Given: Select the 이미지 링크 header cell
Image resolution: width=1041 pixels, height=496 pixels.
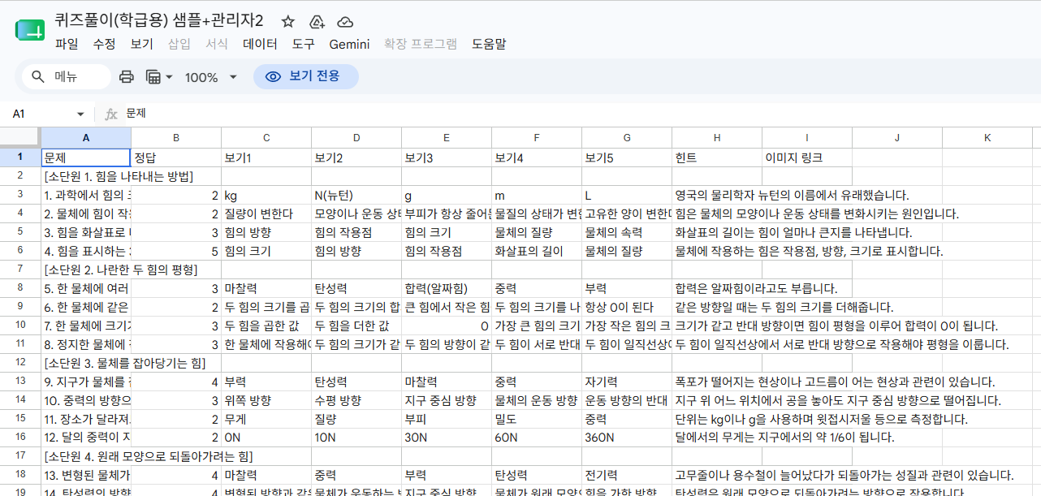Looking at the screenshot, I should point(807,157).
